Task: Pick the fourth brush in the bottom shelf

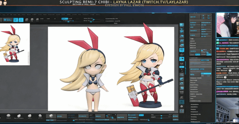Action: 40,116
